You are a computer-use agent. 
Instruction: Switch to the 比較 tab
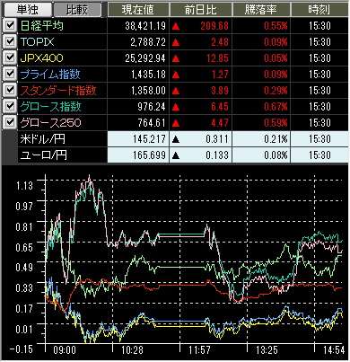pyautogui.click(x=77, y=10)
